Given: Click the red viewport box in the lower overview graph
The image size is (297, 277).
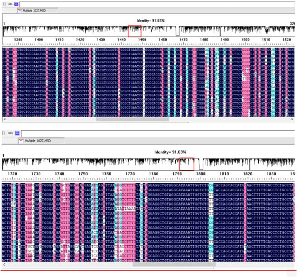Looking at the screenshot, I should (x=186, y=164).
